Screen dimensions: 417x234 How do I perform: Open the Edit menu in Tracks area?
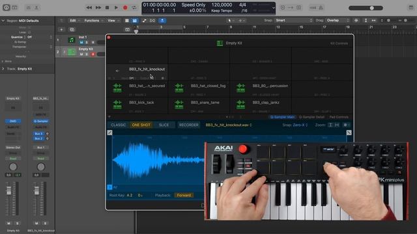(x=74, y=20)
